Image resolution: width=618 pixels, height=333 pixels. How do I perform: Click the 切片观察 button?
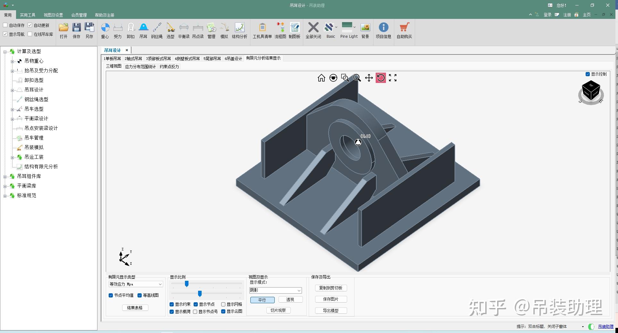(x=278, y=310)
